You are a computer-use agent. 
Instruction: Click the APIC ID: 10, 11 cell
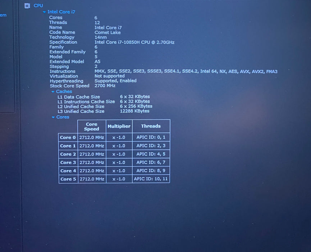coord(151,179)
